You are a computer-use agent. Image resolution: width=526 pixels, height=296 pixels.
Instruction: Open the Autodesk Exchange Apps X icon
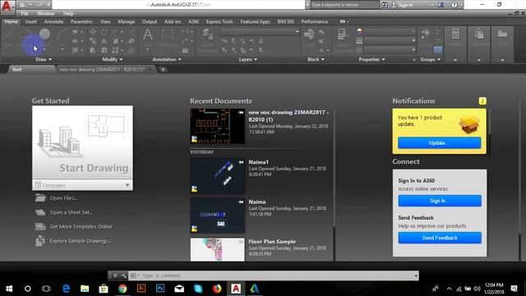[441, 5]
